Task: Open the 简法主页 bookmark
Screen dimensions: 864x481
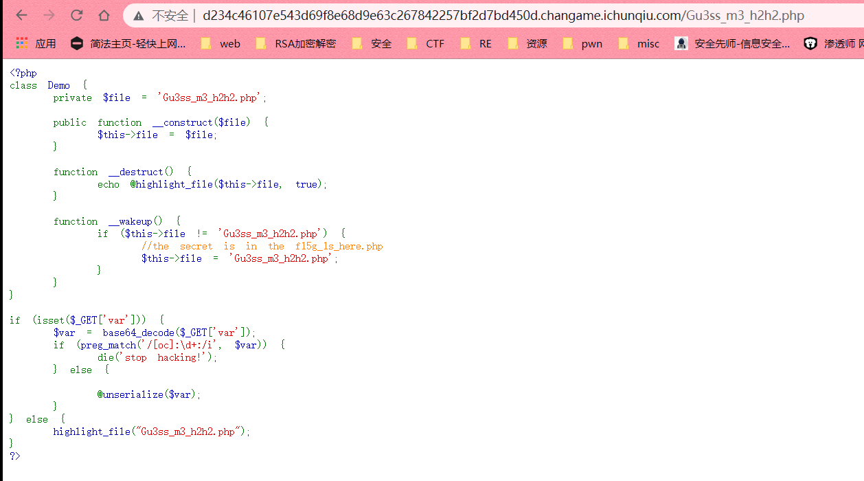Action: (128, 43)
